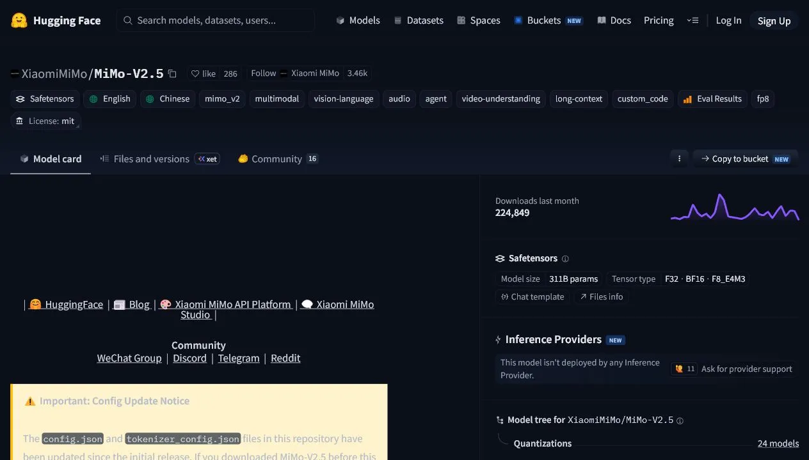The height and width of the screenshot is (460, 809).
Task: Click the Hugging Face logo emoji
Action: (19, 20)
